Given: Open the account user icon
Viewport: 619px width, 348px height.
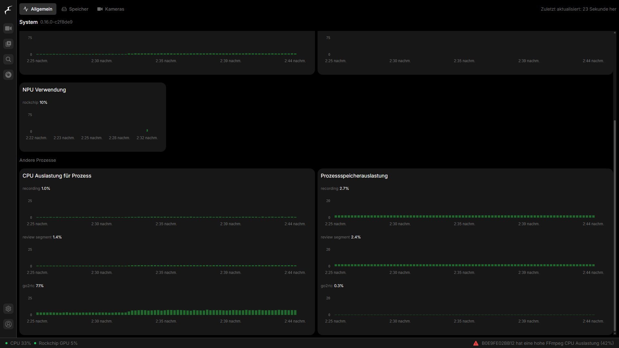Looking at the screenshot, I should pos(8,324).
